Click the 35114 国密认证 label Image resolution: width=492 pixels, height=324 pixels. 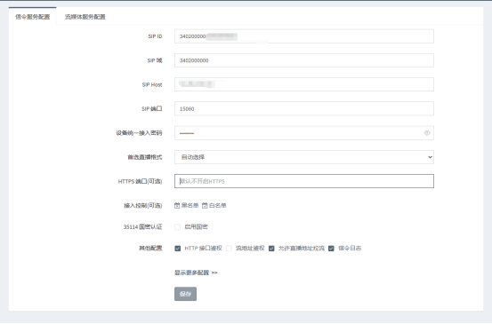(x=142, y=227)
